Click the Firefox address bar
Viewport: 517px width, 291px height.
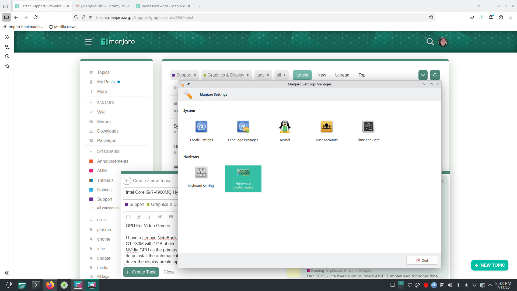tap(253, 17)
